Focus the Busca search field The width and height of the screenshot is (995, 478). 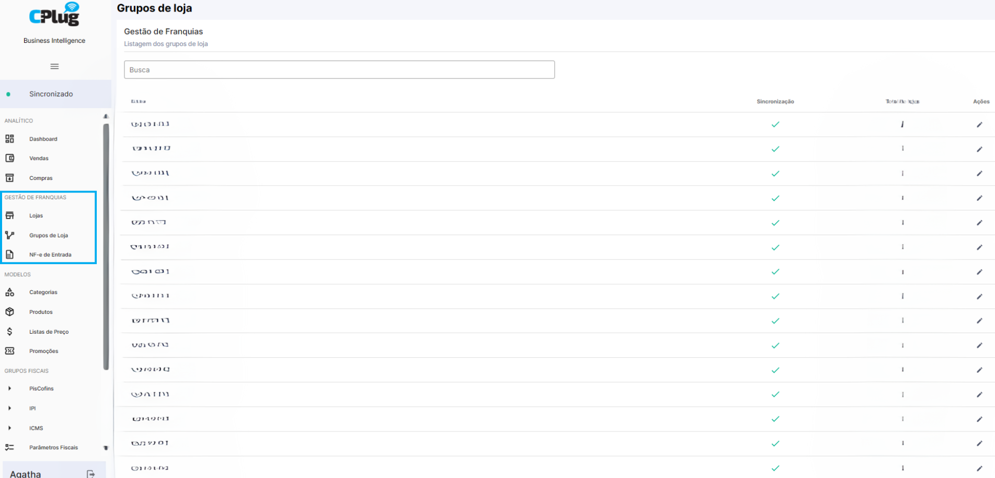pyautogui.click(x=339, y=70)
